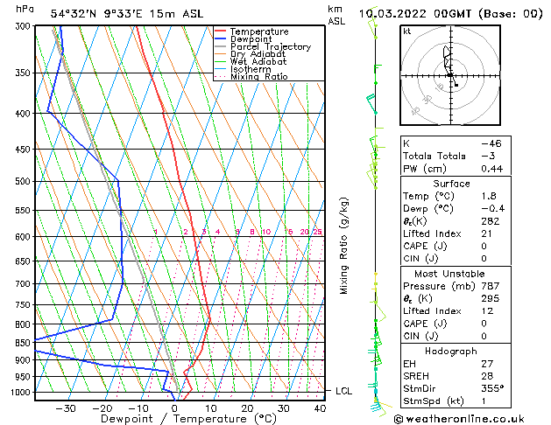551x425 pixels.
Task: Click the 1000 hPa pressure label
Action: [22, 393]
